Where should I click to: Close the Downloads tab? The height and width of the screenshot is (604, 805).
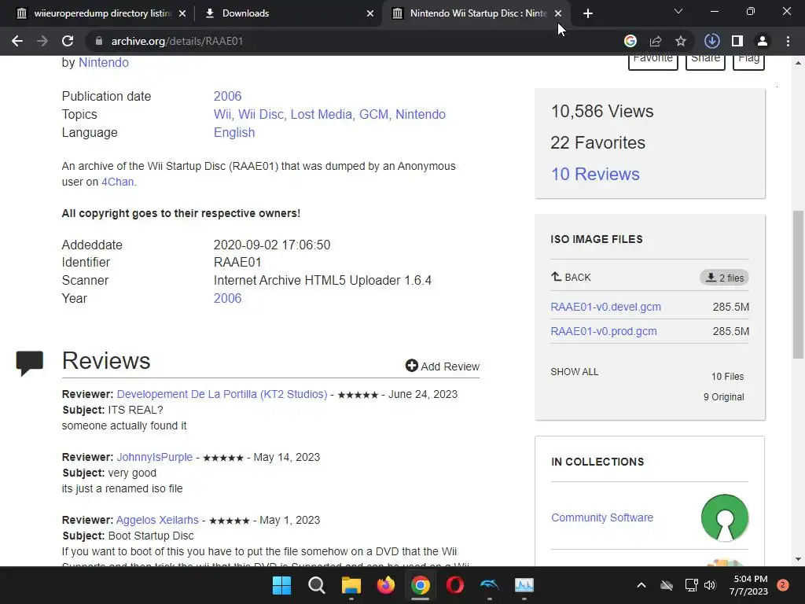coord(369,13)
